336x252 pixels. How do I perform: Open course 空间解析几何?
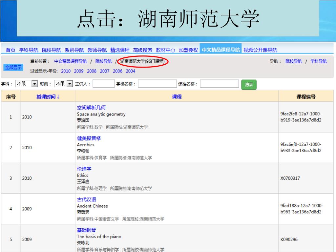[x=91, y=108]
